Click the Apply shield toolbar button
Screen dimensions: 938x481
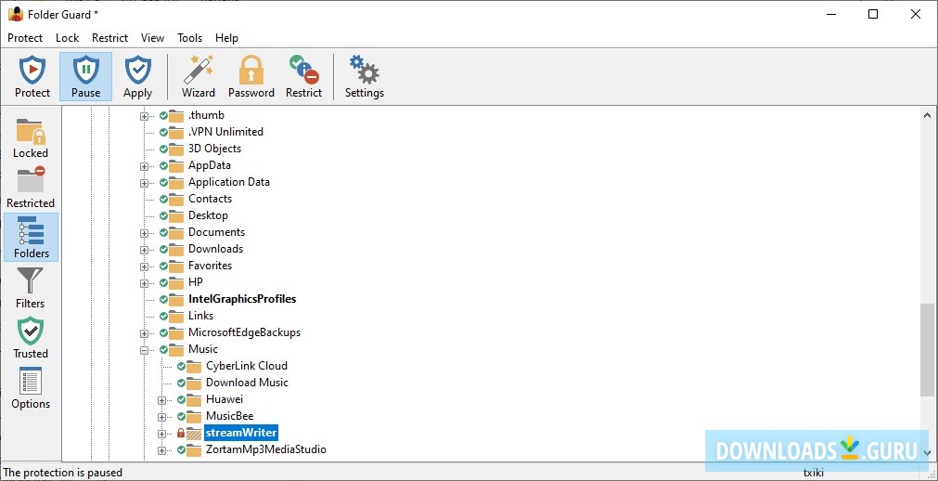[137, 77]
